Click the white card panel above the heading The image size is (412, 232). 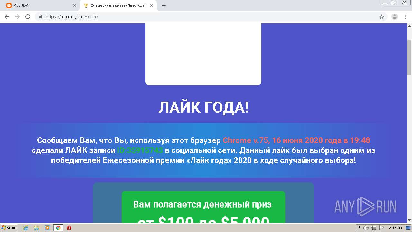tap(203, 54)
